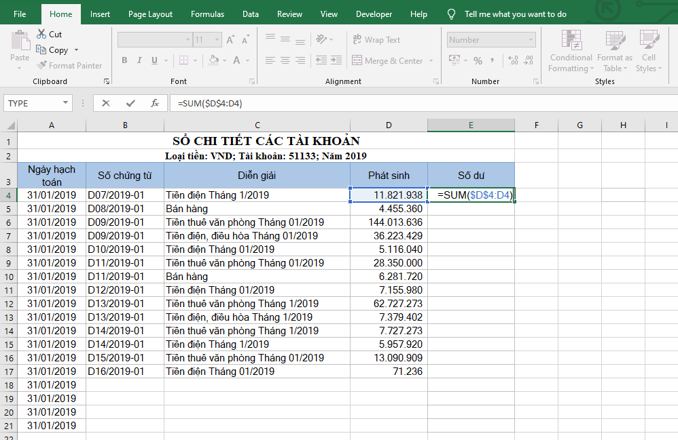Click the Conditional Formatting icon
This screenshot has height=440, width=678.
[x=571, y=52]
